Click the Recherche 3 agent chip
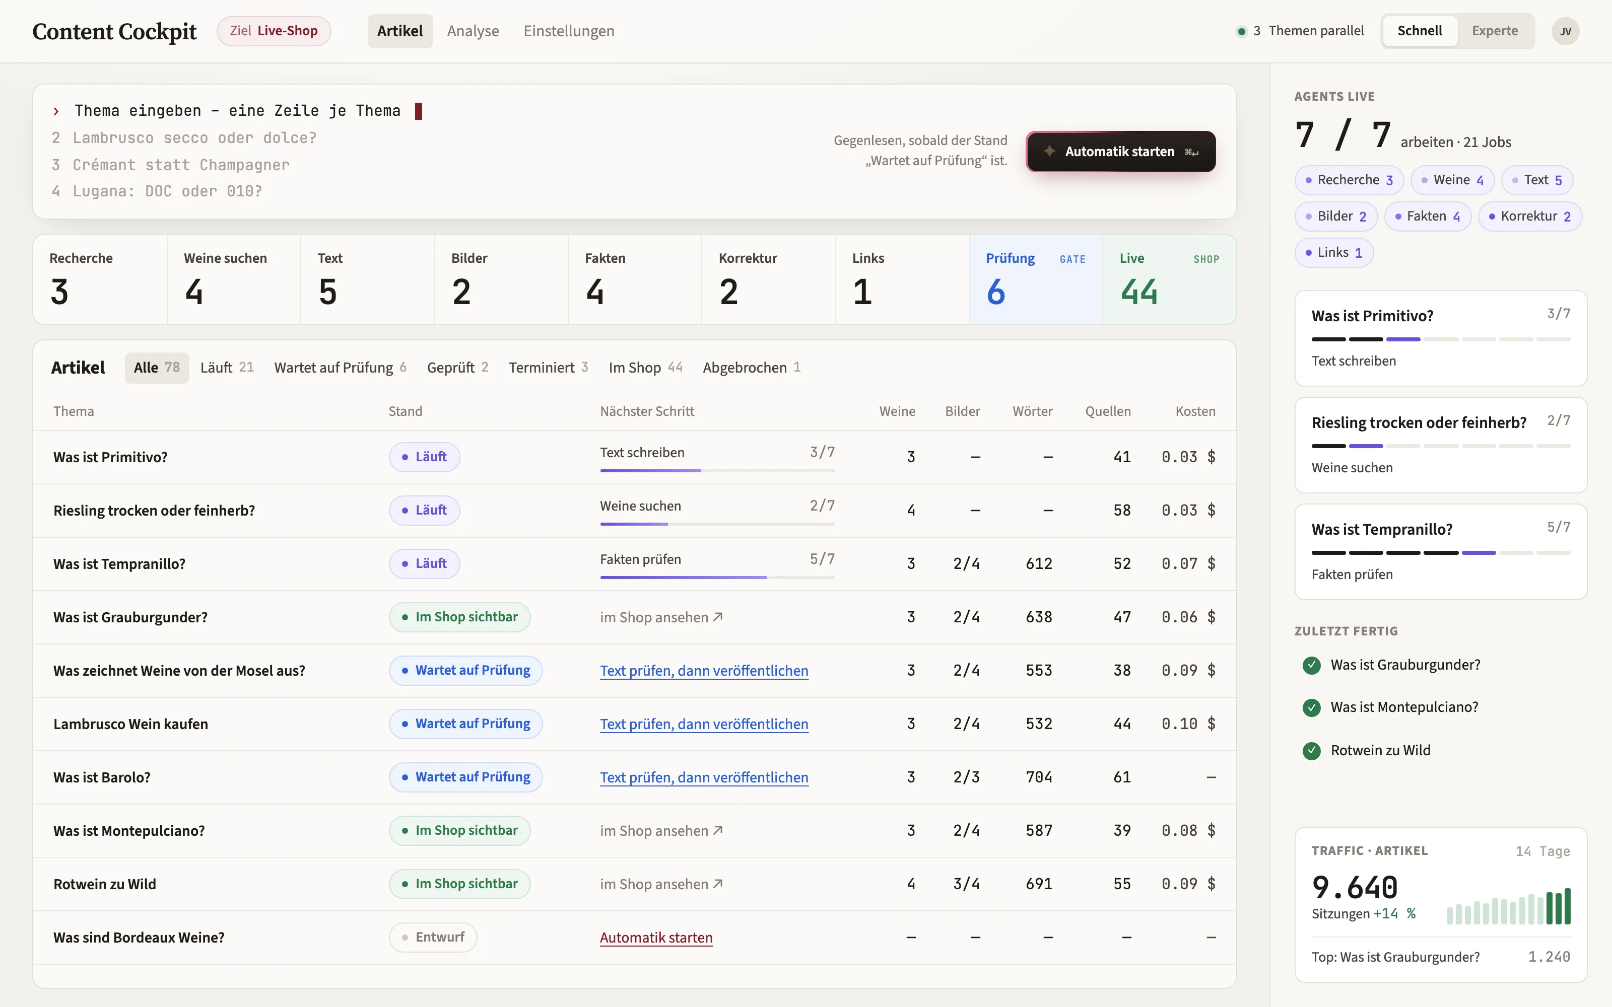 1349,180
